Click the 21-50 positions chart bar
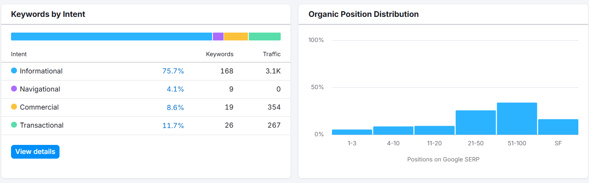Viewport: 589px width, 183px height. [x=475, y=123]
